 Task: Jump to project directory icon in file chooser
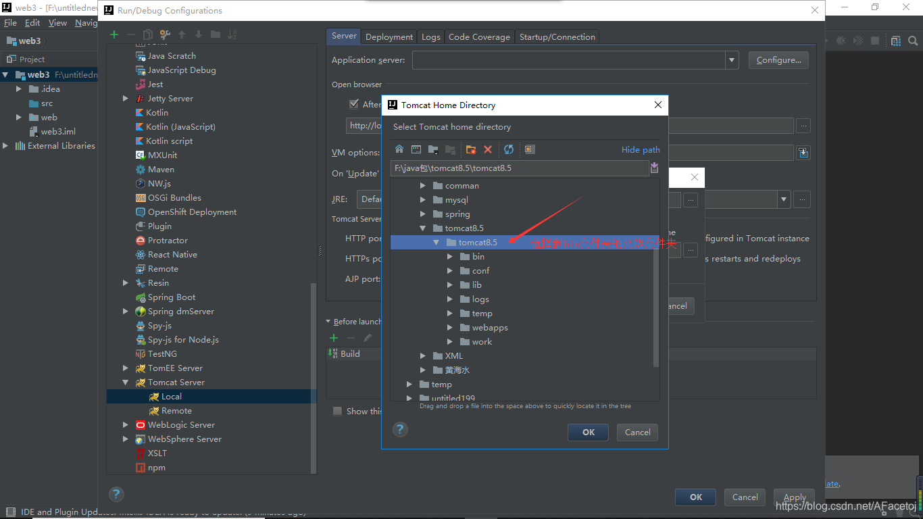[433, 149]
